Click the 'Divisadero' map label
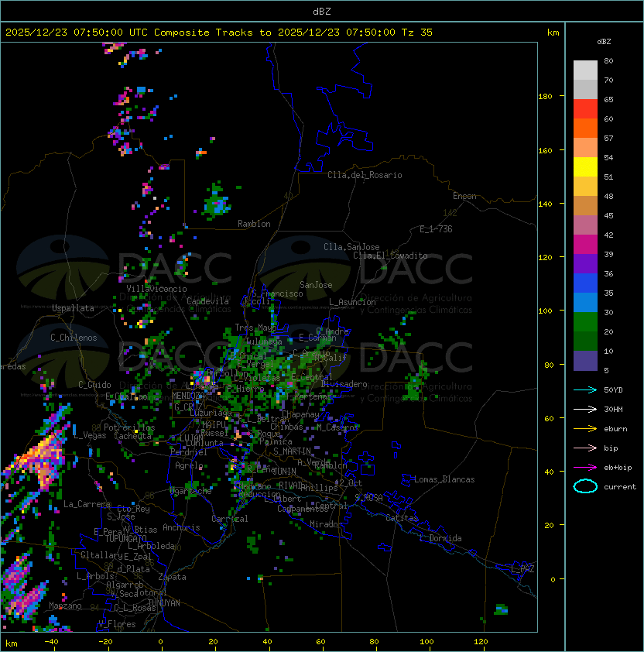This screenshot has height=652, width=644. pos(344,384)
